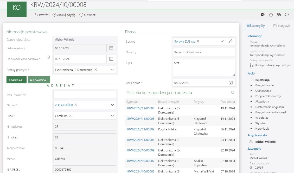
Task: Click the translation language icon in toolbar
Action: pos(263,15)
